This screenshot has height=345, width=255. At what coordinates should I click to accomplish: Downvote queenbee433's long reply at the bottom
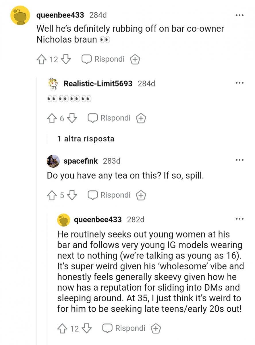click(x=87, y=328)
